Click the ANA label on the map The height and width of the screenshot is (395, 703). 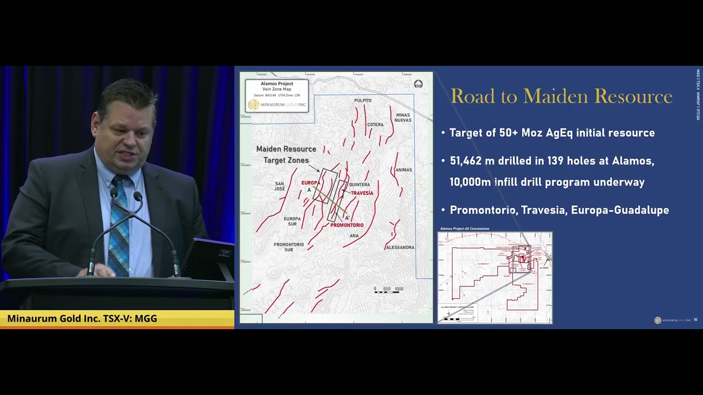354,236
